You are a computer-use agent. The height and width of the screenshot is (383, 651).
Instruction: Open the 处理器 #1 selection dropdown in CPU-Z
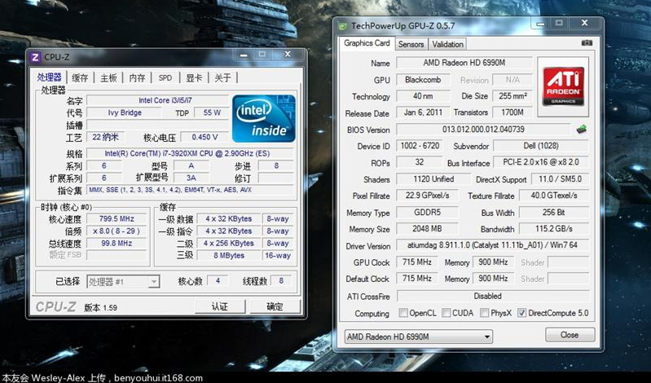[123, 282]
